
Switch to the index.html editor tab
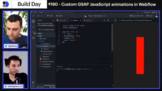tap(61, 20)
